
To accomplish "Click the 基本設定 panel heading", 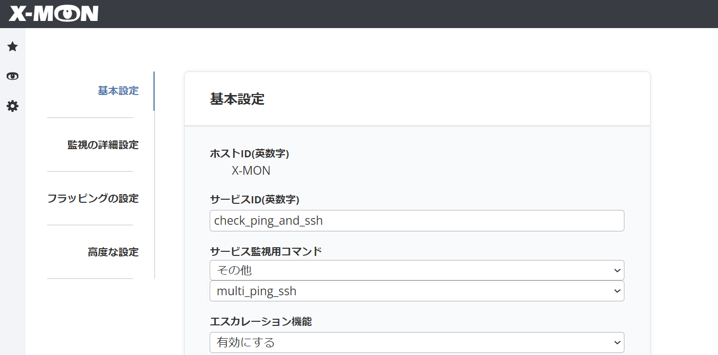I will tap(237, 99).
